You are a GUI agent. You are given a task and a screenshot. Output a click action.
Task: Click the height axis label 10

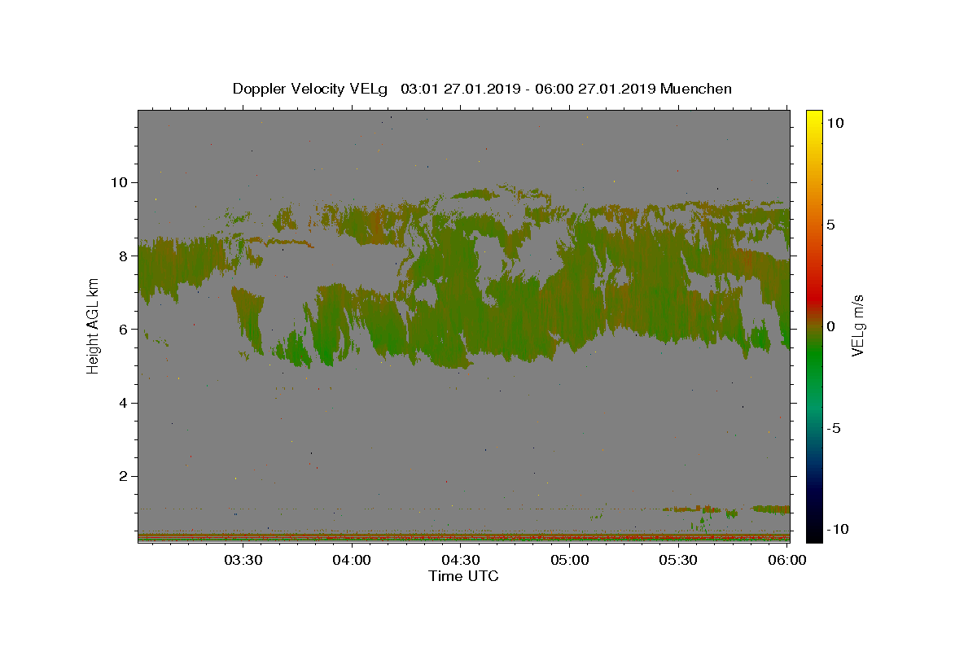coord(121,182)
